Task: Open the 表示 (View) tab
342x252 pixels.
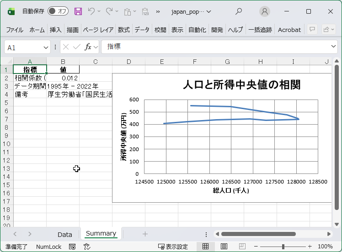Action: [177, 30]
